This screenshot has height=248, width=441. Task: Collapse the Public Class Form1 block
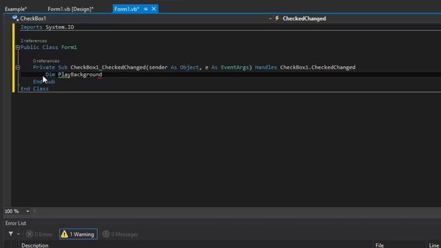pyautogui.click(x=18, y=48)
